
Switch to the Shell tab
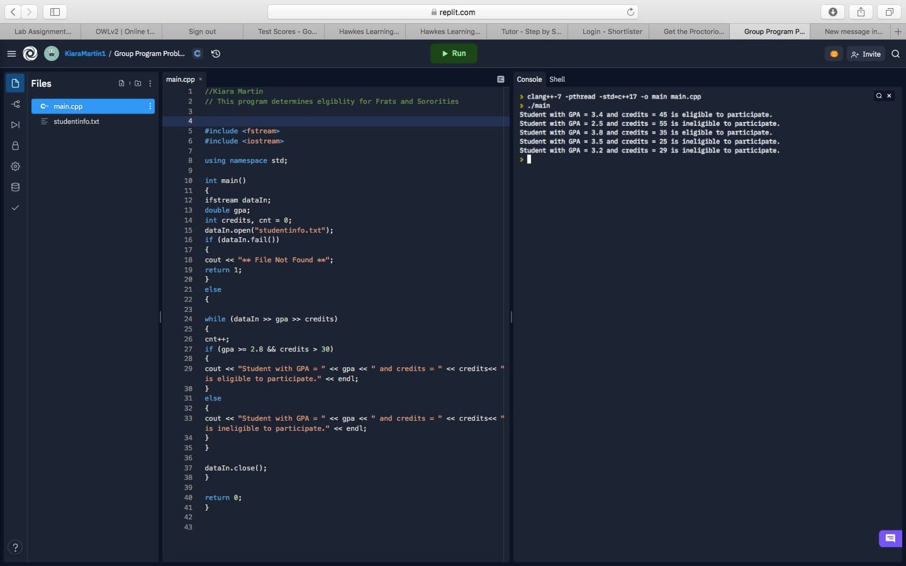(557, 80)
